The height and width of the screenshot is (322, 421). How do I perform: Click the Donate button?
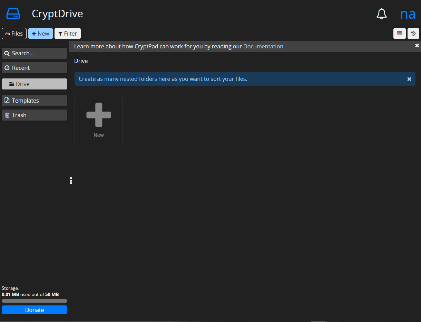35,310
